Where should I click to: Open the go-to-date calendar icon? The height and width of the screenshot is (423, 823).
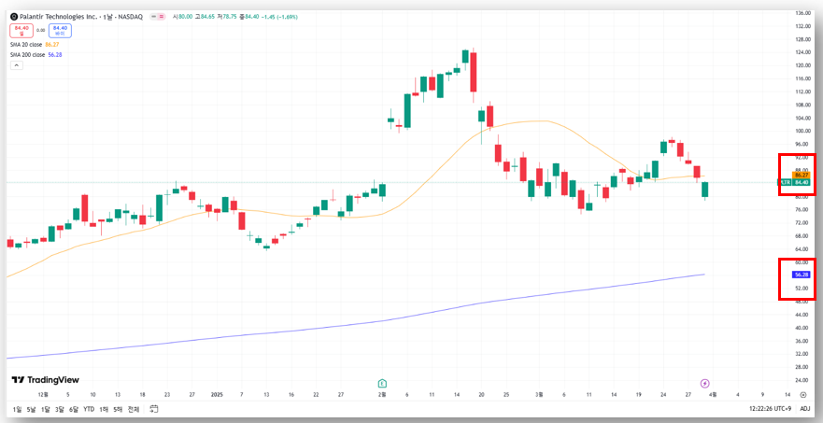click(x=154, y=408)
